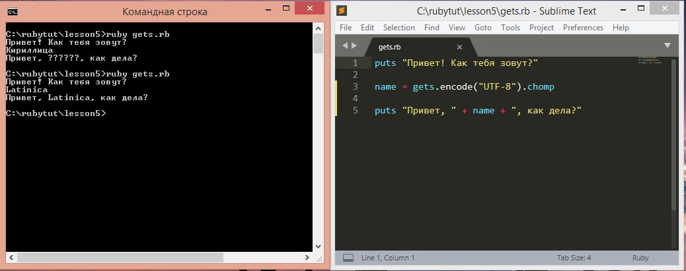Maximize the Командная строка window
The width and height of the screenshot is (686, 271).
pyautogui.click(x=286, y=9)
